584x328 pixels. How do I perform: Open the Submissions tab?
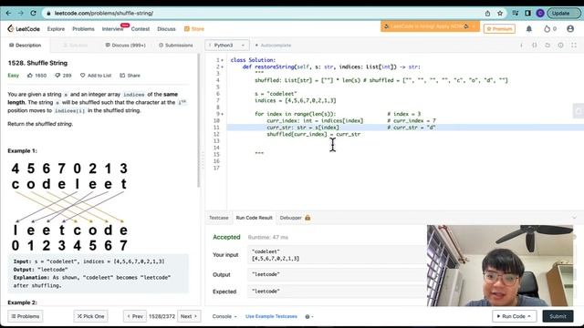tap(176, 45)
